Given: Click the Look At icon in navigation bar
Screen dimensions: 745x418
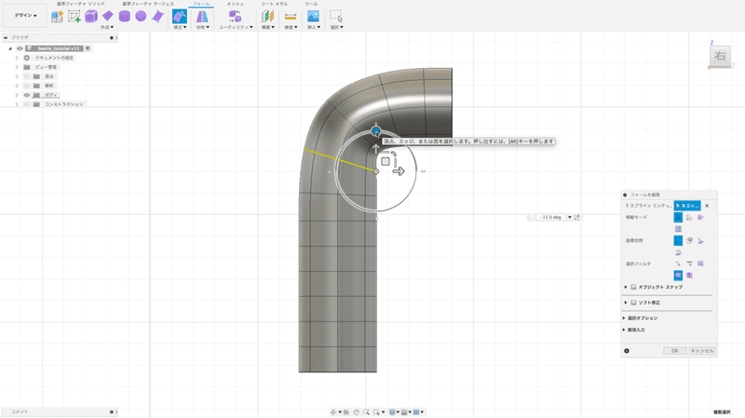Looking at the screenshot, I should (x=346, y=412).
